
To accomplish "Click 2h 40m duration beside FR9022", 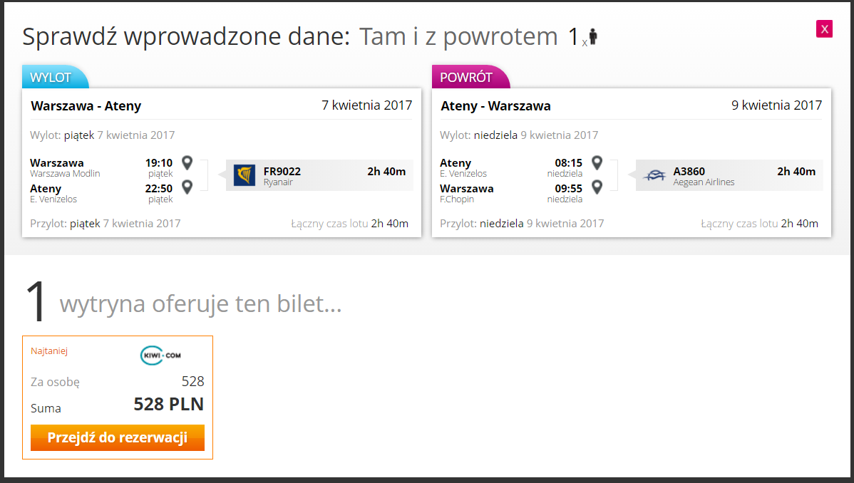I will pyautogui.click(x=386, y=172).
